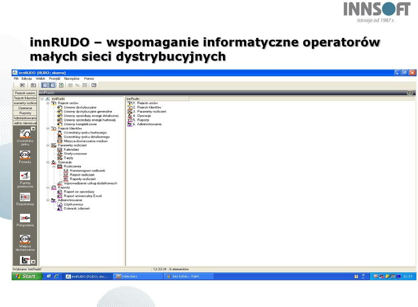
Task: Open the Miejsca dostarczania sidebar icon
Action: point(25,243)
